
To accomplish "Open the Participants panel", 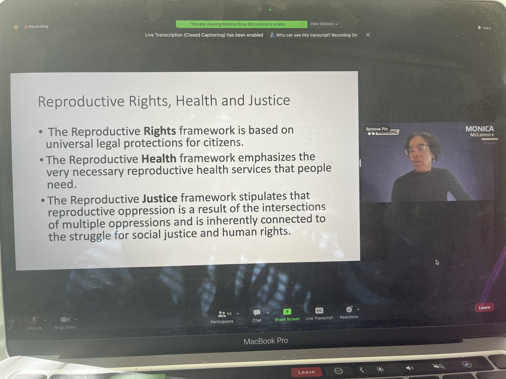I will click(x=222, y=316).
